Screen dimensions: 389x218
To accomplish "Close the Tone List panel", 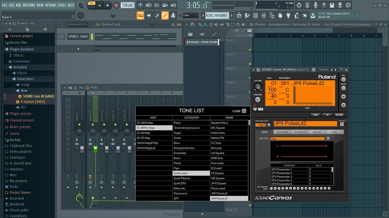I will point(244,111).
